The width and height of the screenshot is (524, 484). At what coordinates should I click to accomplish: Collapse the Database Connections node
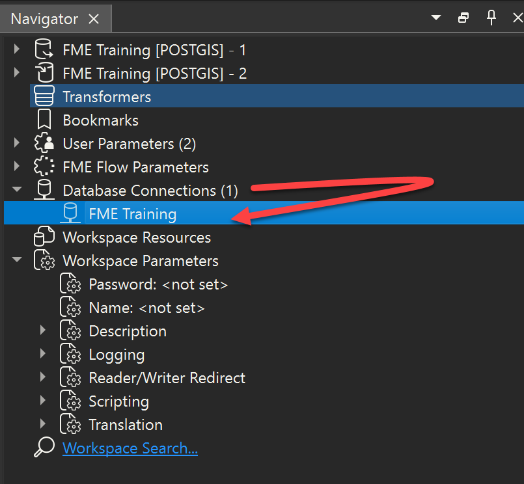[x=17, y=191]
